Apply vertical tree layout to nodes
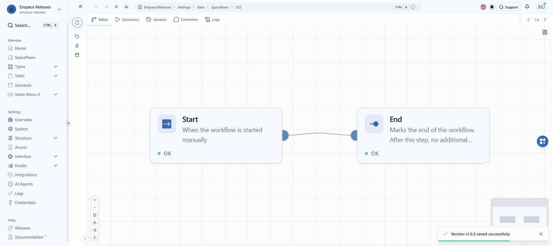553x246 pixels. tap(95, 222)
